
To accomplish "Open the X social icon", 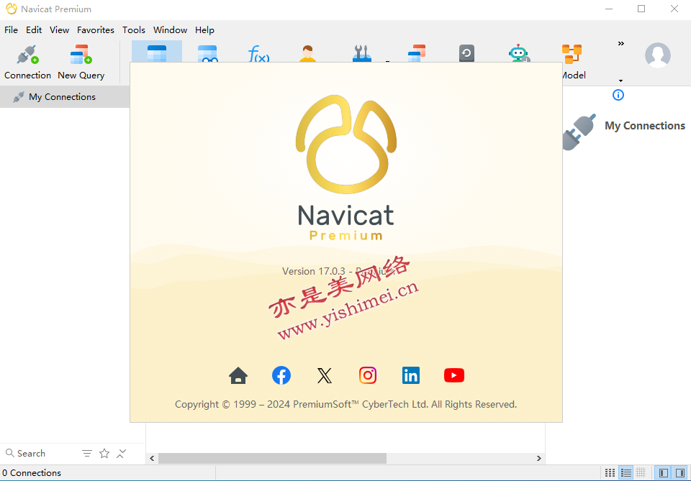I will (x=325, y=375).
